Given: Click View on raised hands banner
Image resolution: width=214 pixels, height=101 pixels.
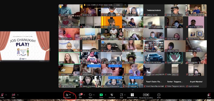Looking at the screenshot, I should (x=118, y=5).
